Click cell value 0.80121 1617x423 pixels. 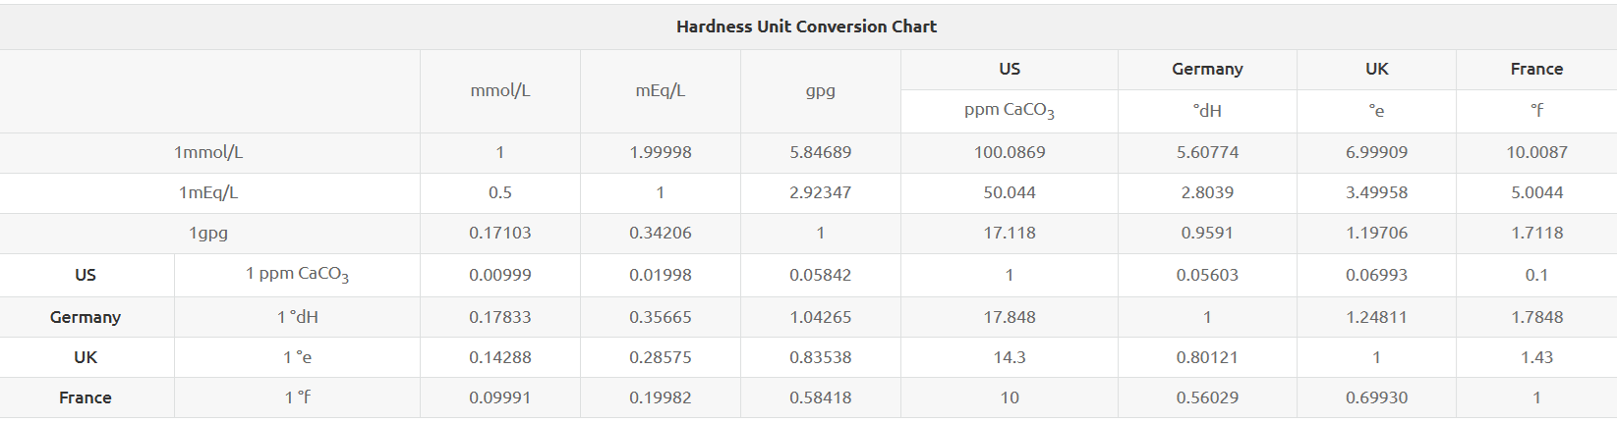click(x=1207, y=357)
